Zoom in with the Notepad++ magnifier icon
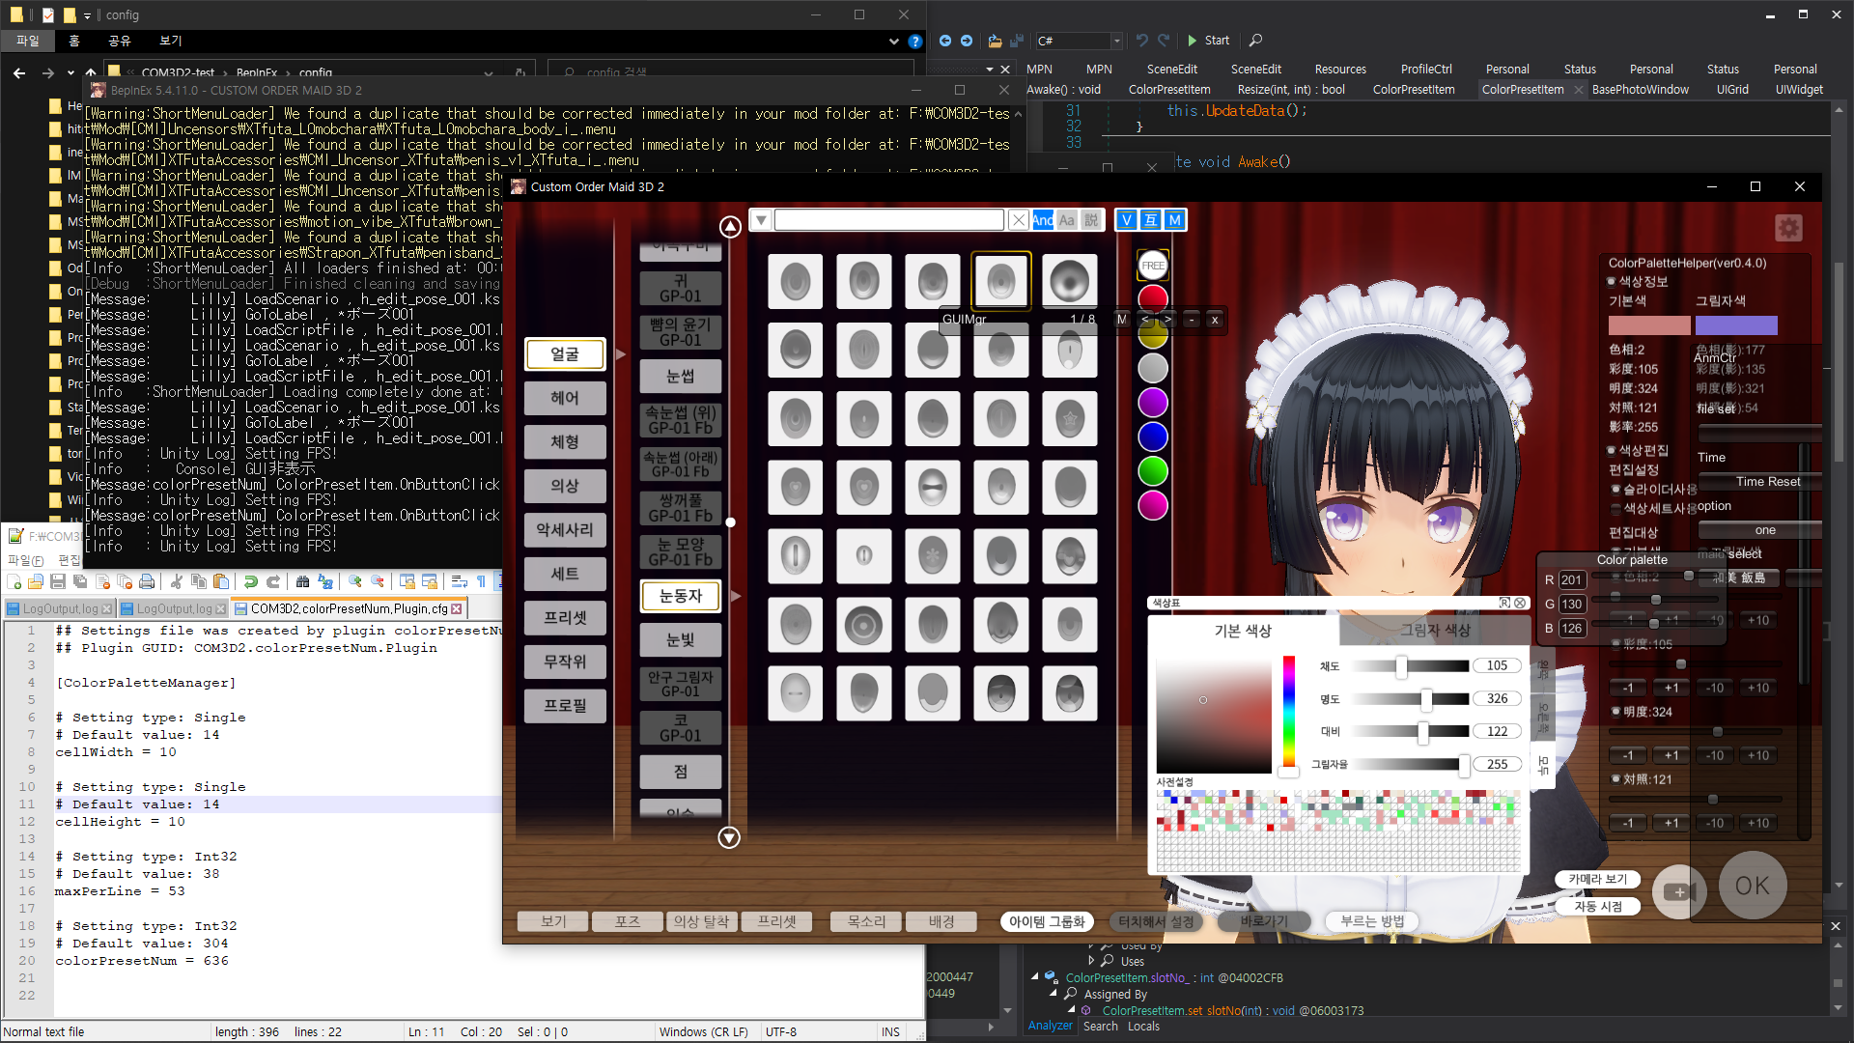 [354, 581]
